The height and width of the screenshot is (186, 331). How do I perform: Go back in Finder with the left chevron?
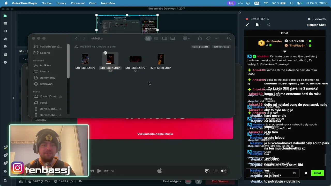pyautogui.click(x=76, y=38)
